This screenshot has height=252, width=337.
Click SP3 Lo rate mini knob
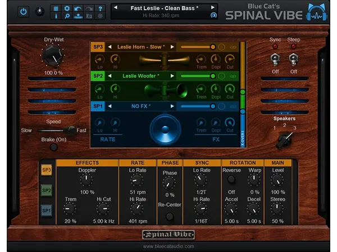100,59
